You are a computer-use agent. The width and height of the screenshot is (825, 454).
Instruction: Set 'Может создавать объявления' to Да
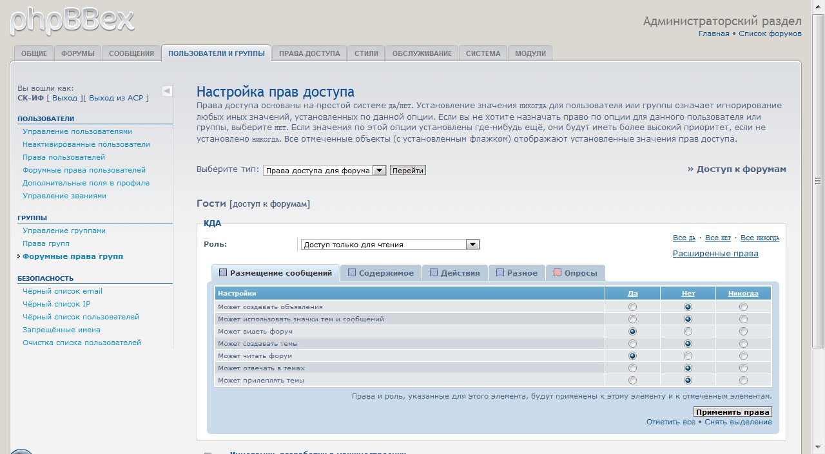pos(632,307)
